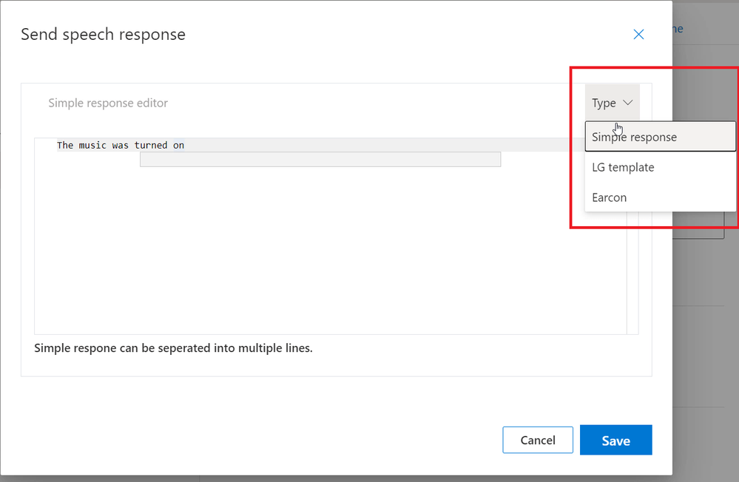Close the Send speech response dialog
This screenshot has height=482, width=739.
pos(638,35)
